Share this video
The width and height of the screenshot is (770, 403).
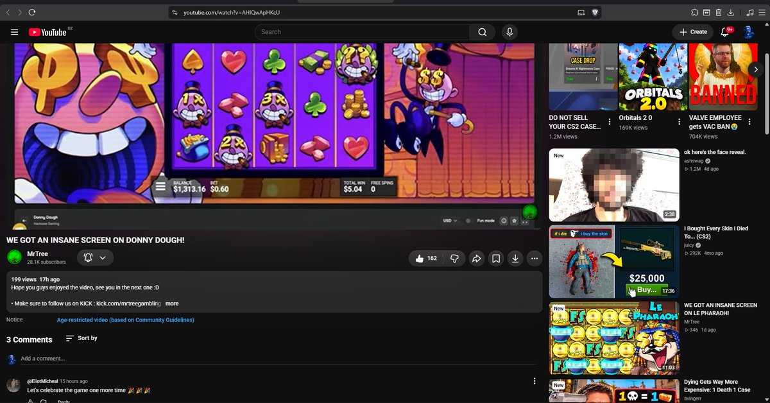click(477, 258)
